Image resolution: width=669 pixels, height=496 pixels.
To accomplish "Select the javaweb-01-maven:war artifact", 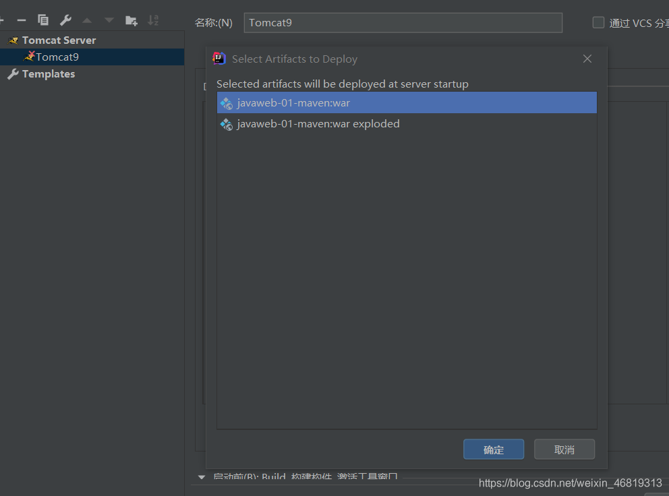I will click(x=407, y=103).
